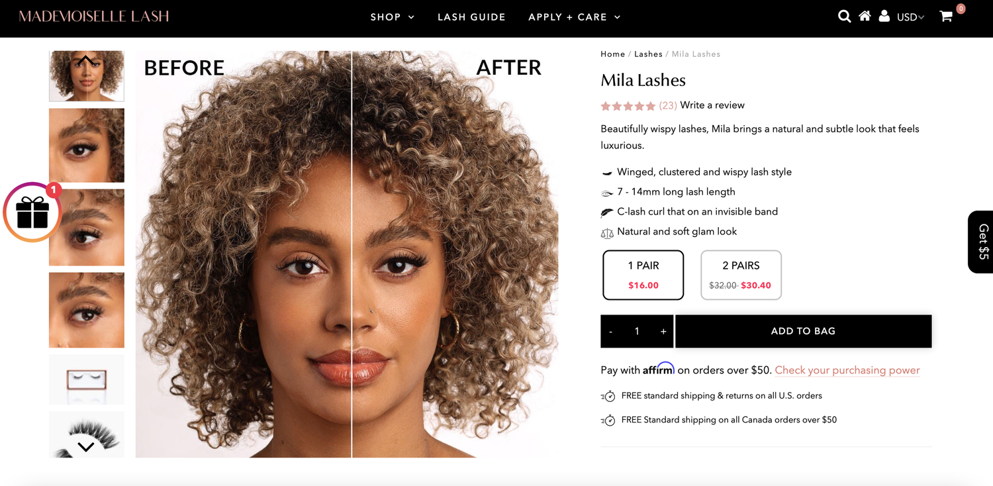Show previous thumbnails with up chevron
This screenshot has height=486, width=993.
86,61
